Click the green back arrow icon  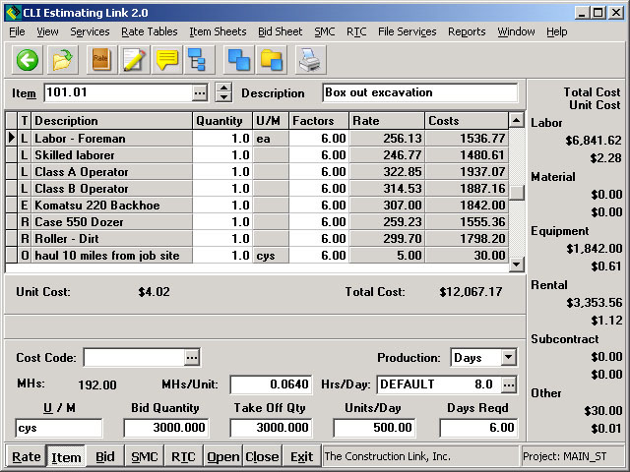tap(27, 60)
